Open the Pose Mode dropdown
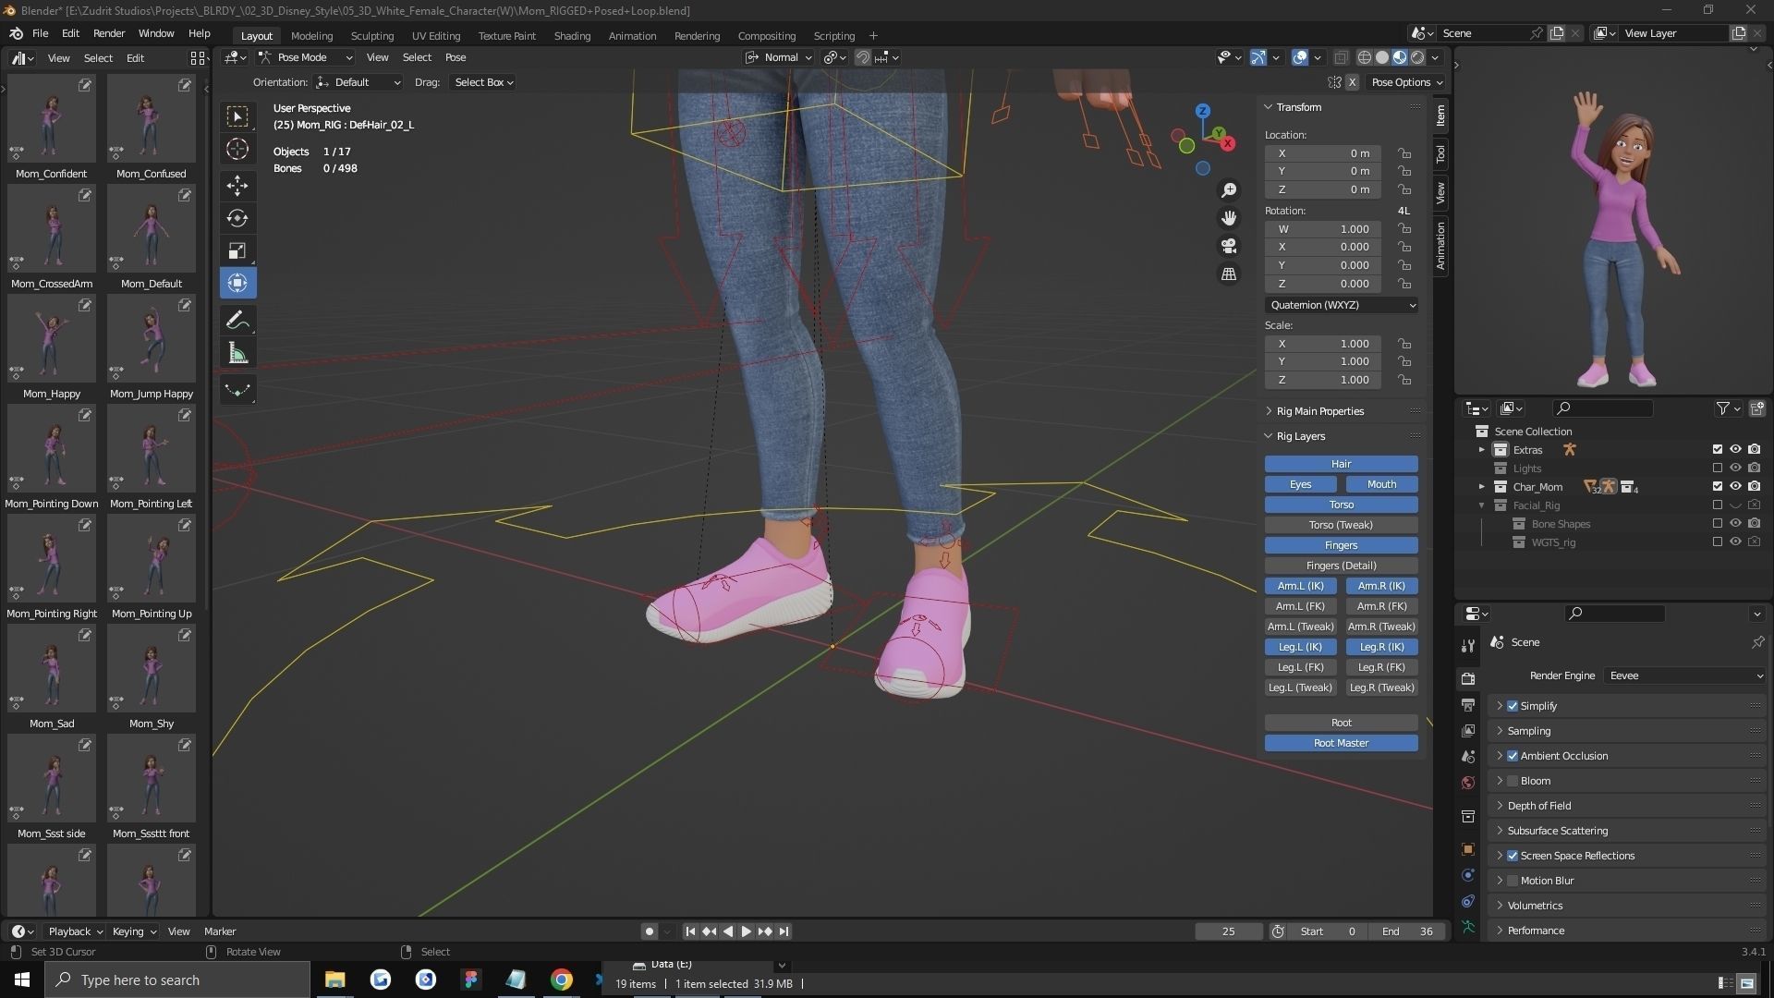This screenshot has width=1774, height=998. pos(306,57)
